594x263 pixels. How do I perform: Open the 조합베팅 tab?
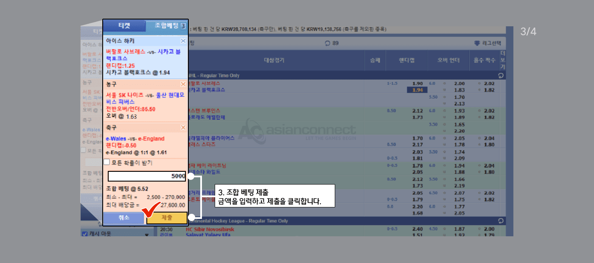tap(163, 26)
